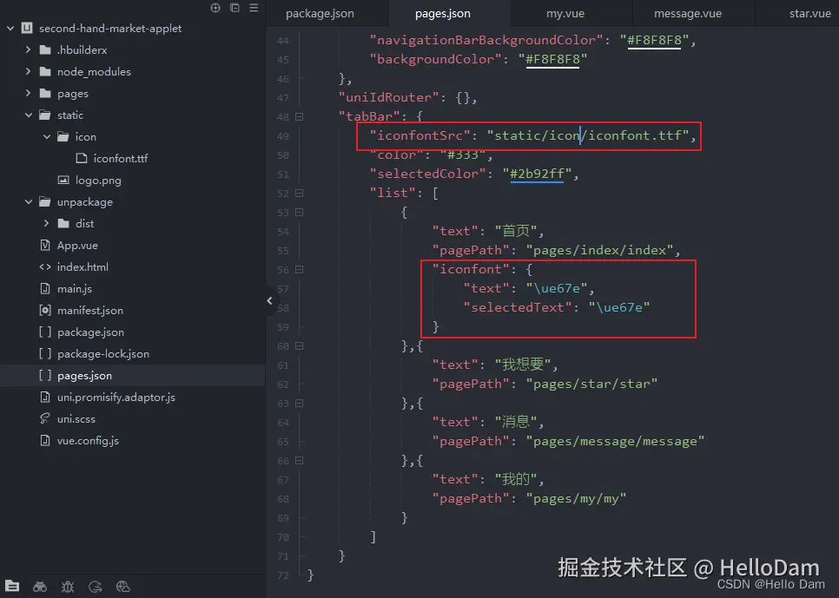
Task: Click the main.js file icon
Action: pyautogui.click(x=45, y=288)
